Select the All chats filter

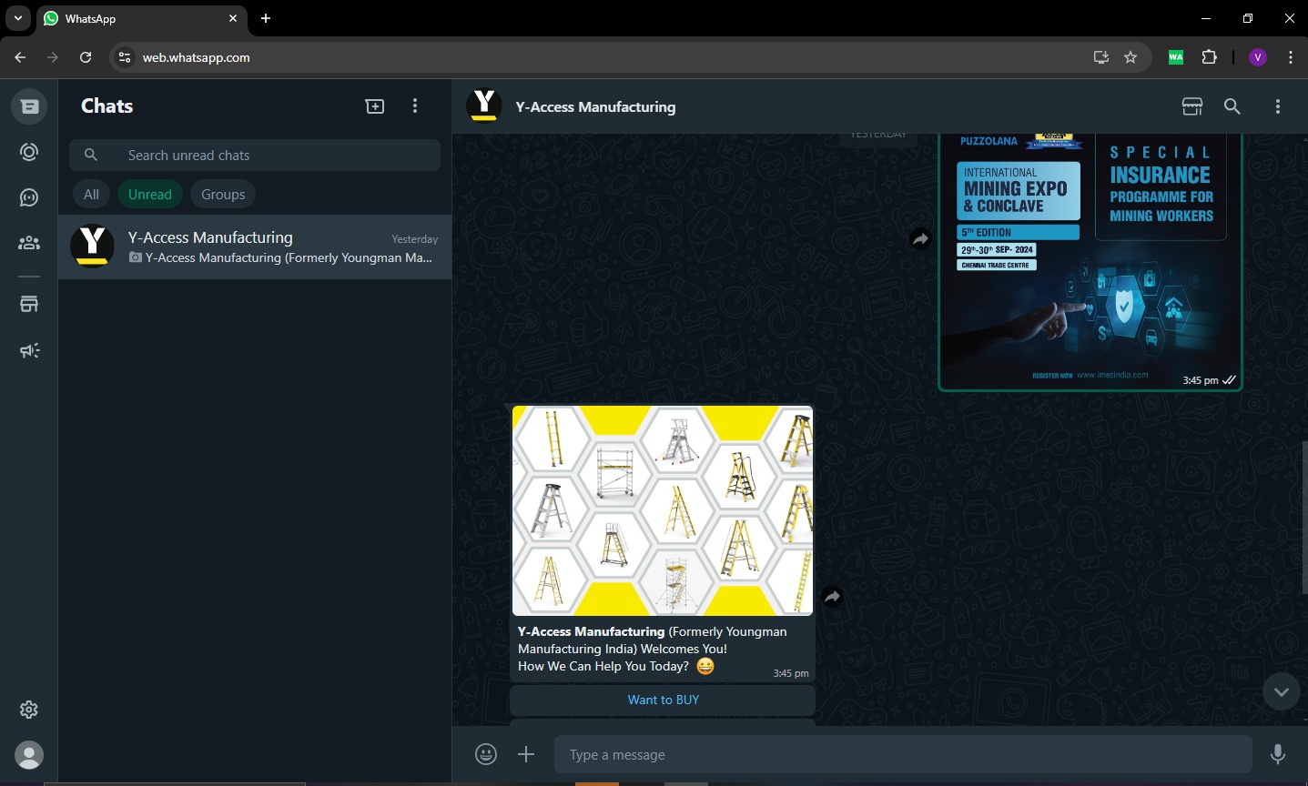pos(91,195)
